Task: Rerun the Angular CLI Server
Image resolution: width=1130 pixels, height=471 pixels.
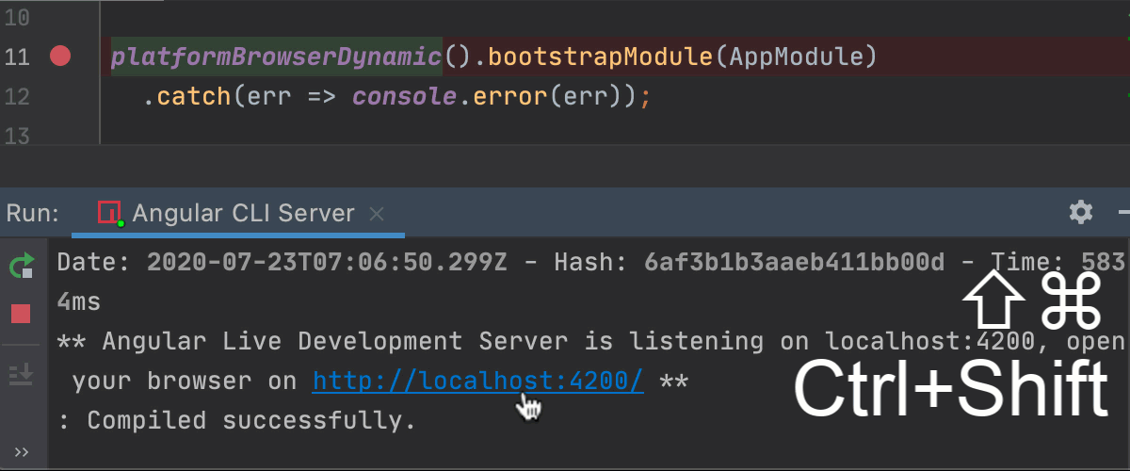Action: click(21, 267)
